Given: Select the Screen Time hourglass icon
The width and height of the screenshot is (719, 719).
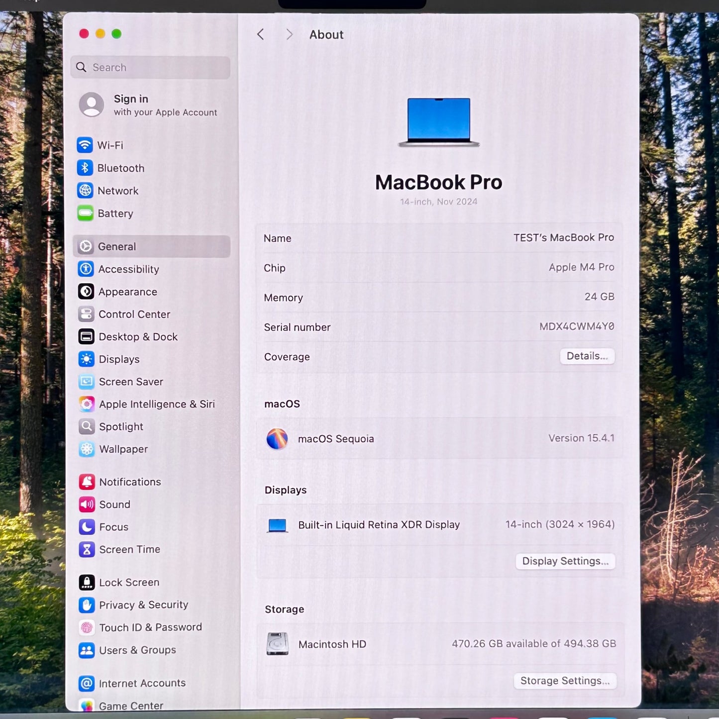Looking at the screenshot, I should coord(87,549).
